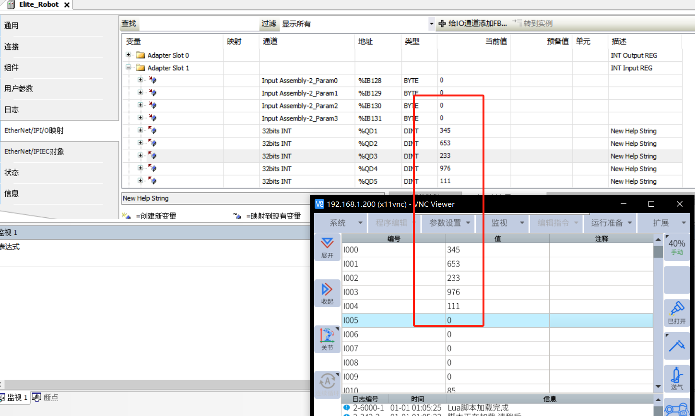Select the 关节 joint coordinate icon
The width and height of the screenshot is (695, 416).
[327, 339]
